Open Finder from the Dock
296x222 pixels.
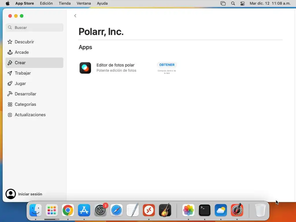(x=36, y=210)
